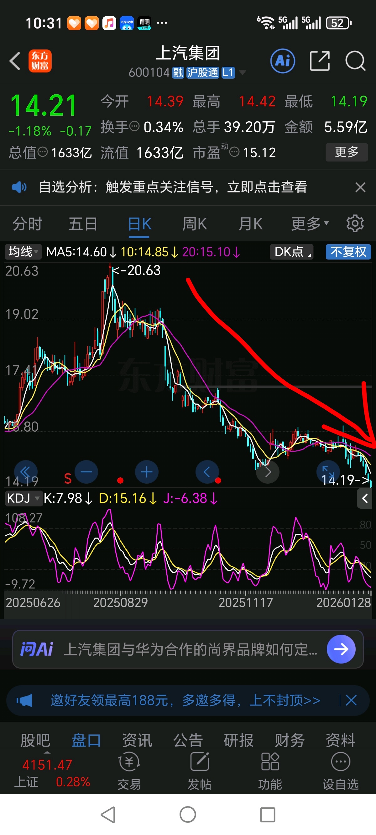This screenshot has width=376, height=835.
Task: Open the 东方财富 logo home icon
Action: (40, 61)
